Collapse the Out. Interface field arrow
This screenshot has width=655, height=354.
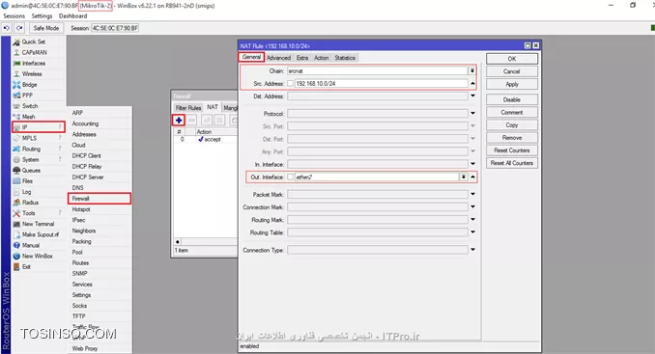point(472,177)
